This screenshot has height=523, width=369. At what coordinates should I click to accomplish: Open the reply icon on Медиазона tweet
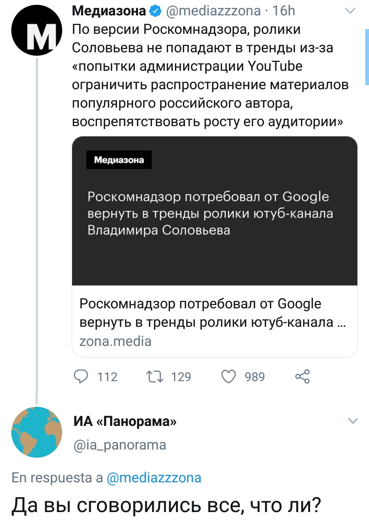pos(81,376)
